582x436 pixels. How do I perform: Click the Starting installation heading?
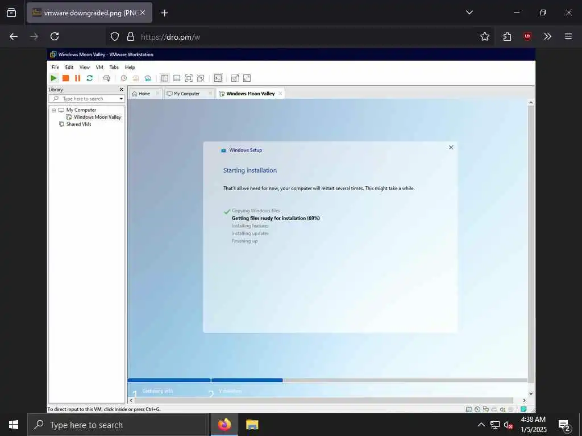pyautogui.click(x=250, y=170)
